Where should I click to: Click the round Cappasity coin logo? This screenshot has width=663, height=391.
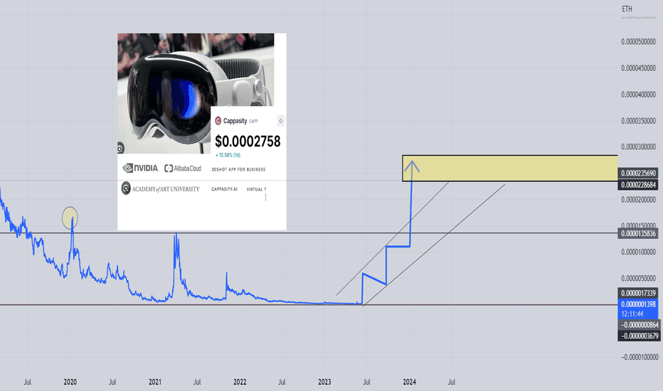[x=218, y=121]
